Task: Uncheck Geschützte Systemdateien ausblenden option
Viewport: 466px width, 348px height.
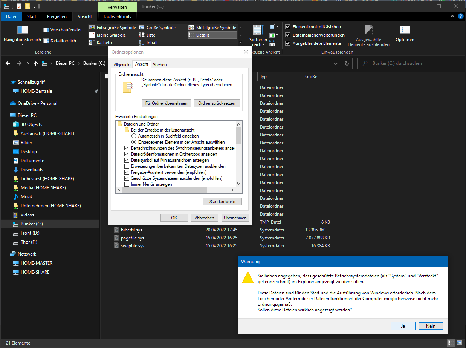Action: 127,178
